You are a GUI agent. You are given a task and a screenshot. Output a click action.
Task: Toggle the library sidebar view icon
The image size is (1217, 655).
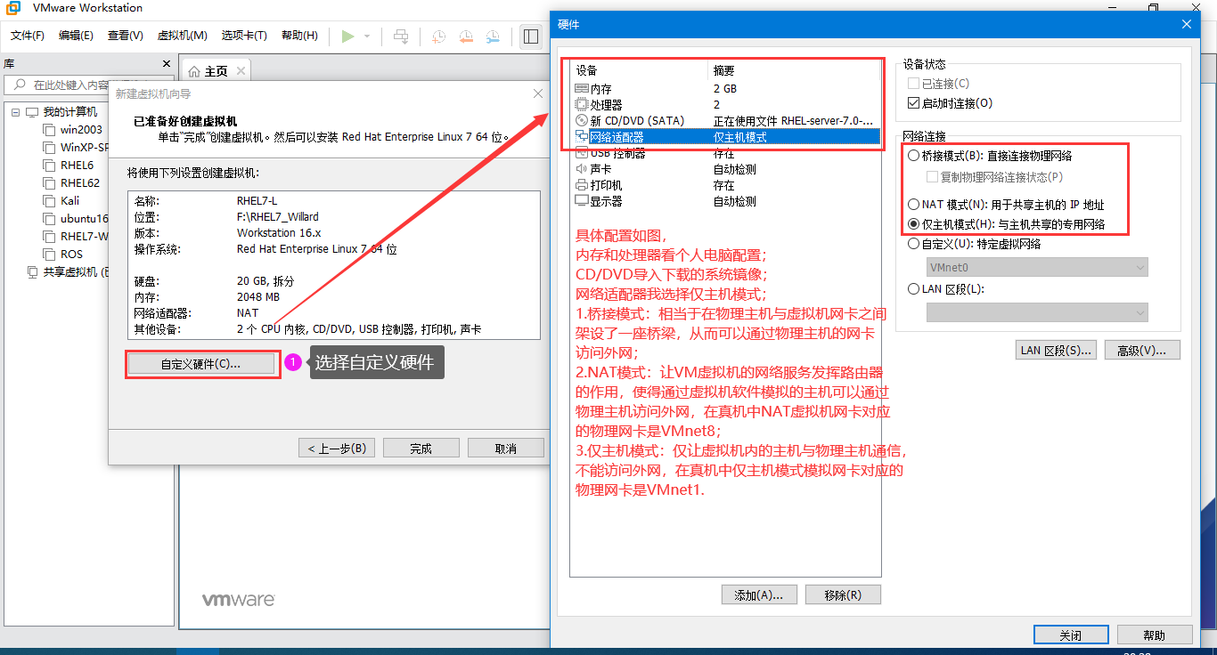point(531,36)
